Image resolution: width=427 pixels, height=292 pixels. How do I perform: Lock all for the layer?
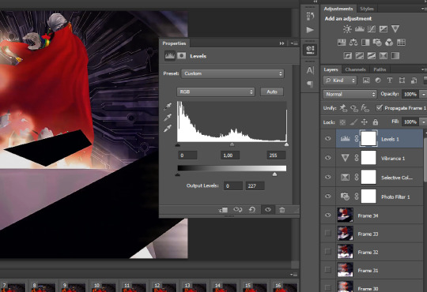coord(376,122)
